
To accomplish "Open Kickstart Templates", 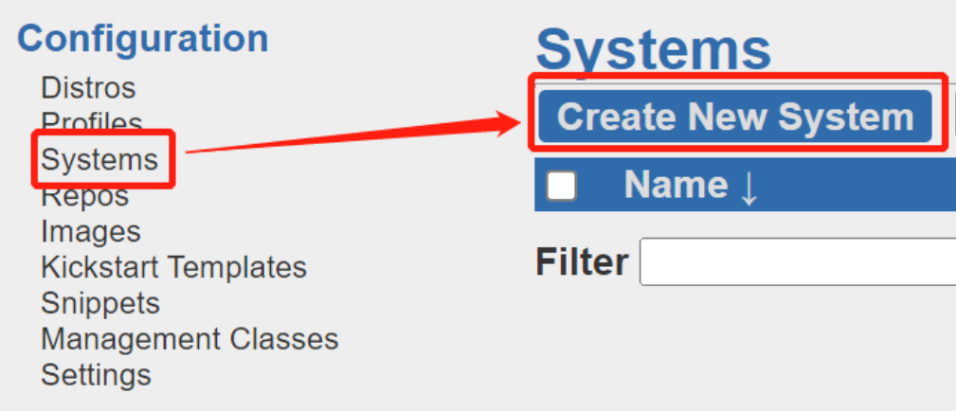I will tap(173, 267).
